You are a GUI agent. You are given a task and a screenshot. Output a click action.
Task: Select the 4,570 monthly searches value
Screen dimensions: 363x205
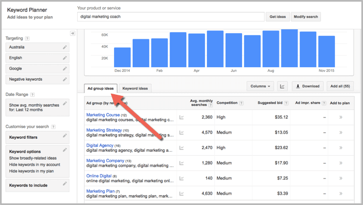coord(207,133)
